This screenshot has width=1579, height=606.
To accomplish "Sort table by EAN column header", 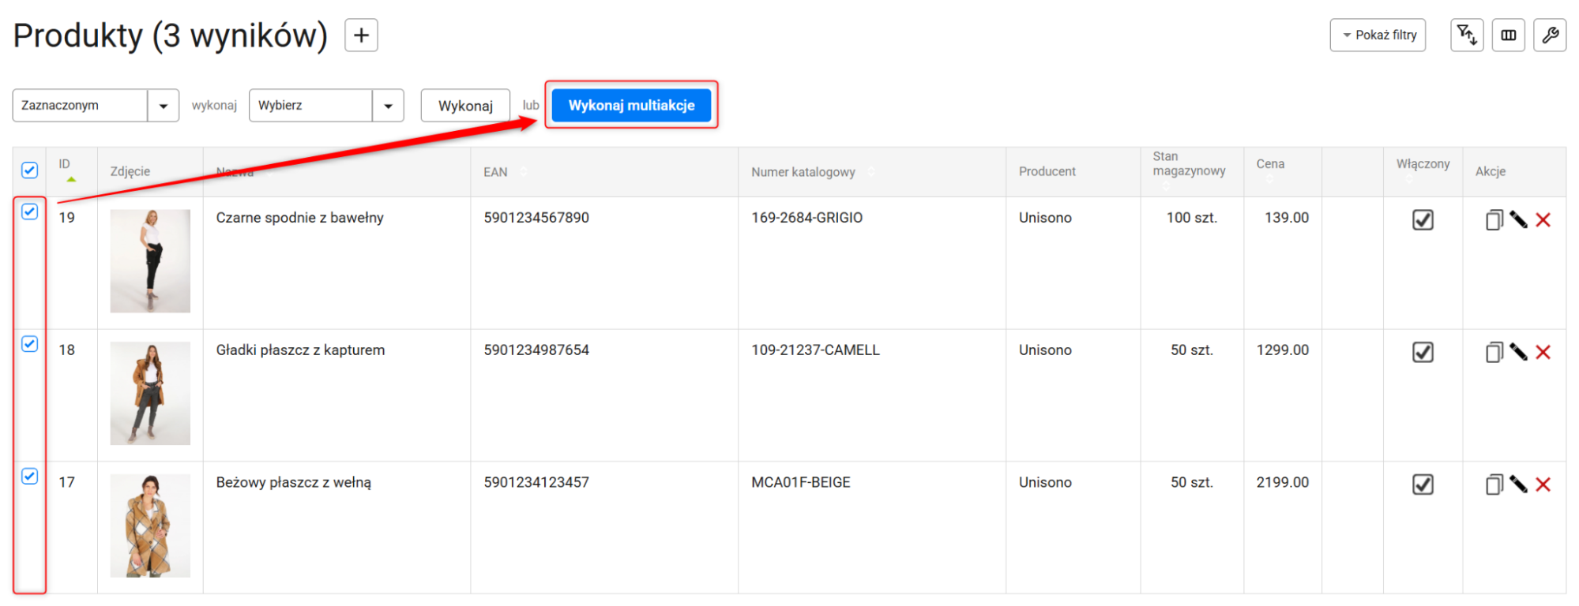I will coord(496,172).
